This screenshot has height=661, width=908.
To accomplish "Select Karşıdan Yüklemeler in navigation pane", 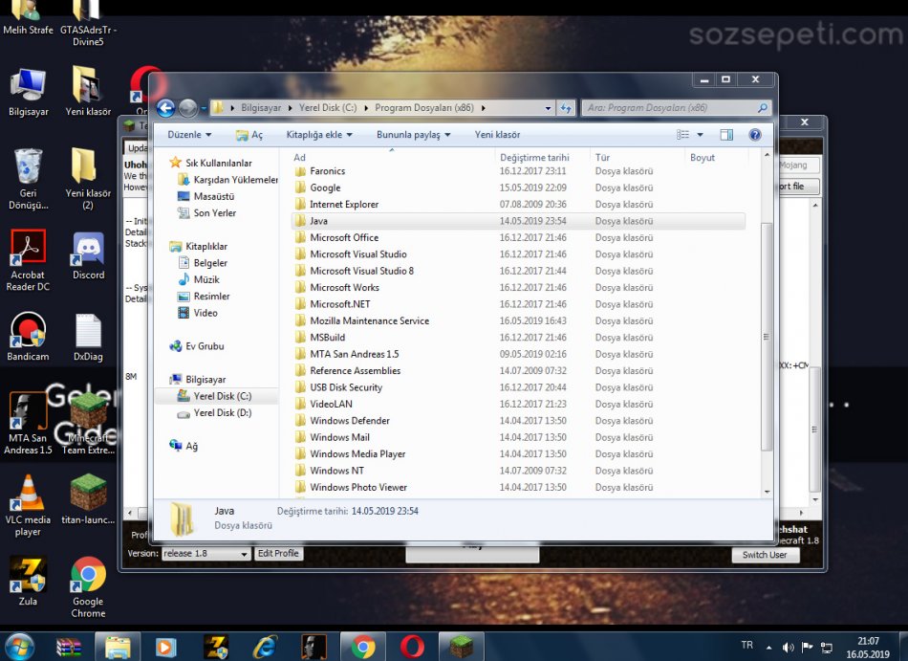I will [x=227, y=180].
